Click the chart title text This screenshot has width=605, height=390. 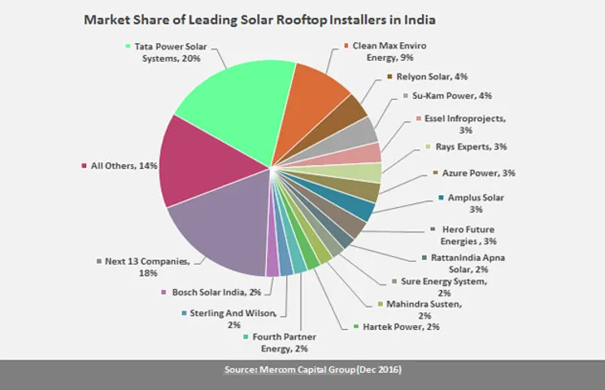coord(259,19)
